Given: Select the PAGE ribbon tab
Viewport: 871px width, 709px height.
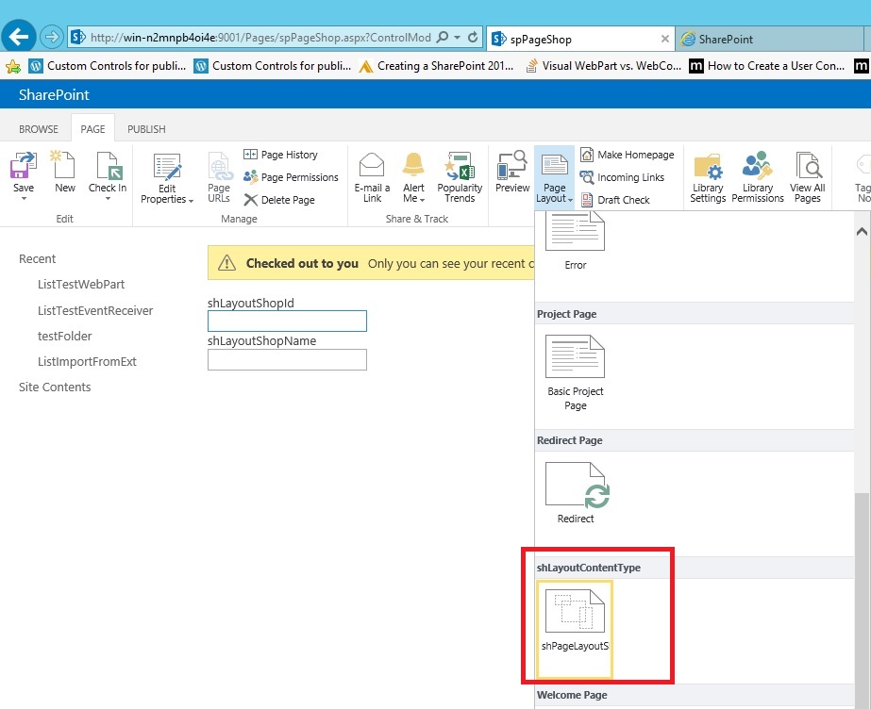Looking at the screenshot, I should 92,129.
